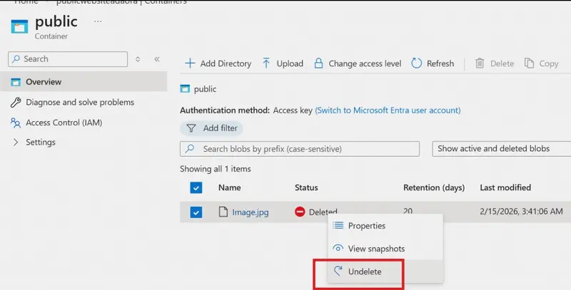This screenshot has height=290, width=571.
Task: Click the Image.jpg file icon
Action: [x=223, y=212]
